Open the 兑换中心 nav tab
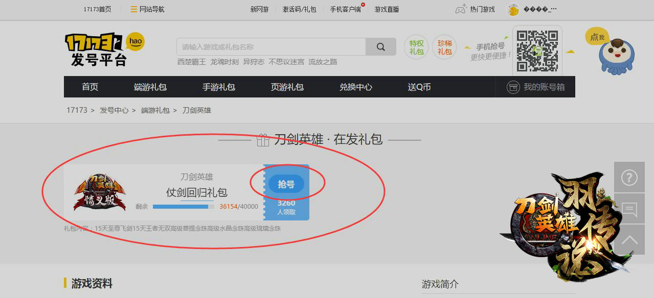The image size is (654, 298). pos(356,87)
